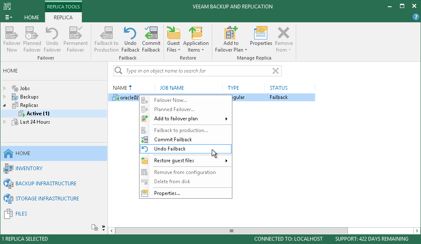The image size is (421, 244).
Task: Click the sidebar overflow chevron
Action: pos(104,228)
